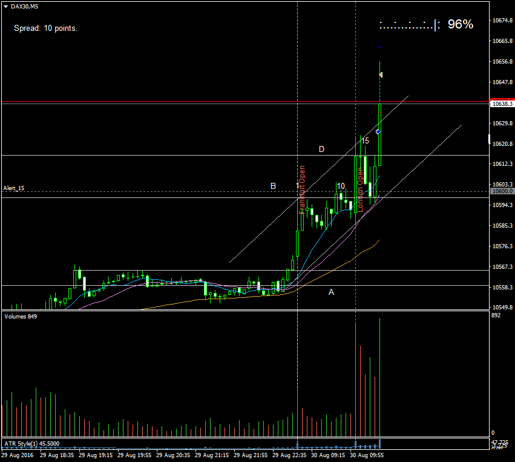The width and height of the screenshot is (515, 462).
Task: Click the 10638.3 current price tag
Action: [x=502, y=104]
